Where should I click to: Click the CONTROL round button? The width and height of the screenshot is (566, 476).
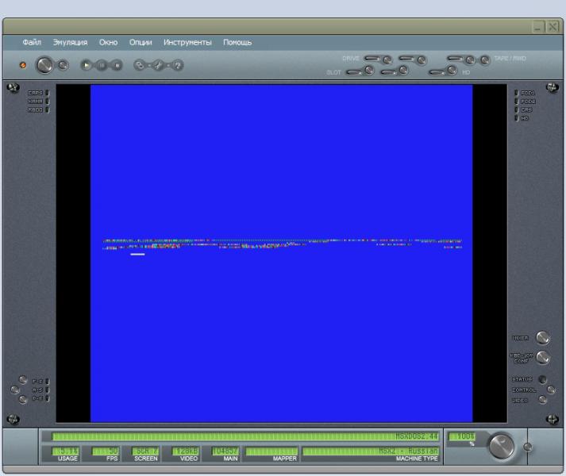click(x=551, y=390)
